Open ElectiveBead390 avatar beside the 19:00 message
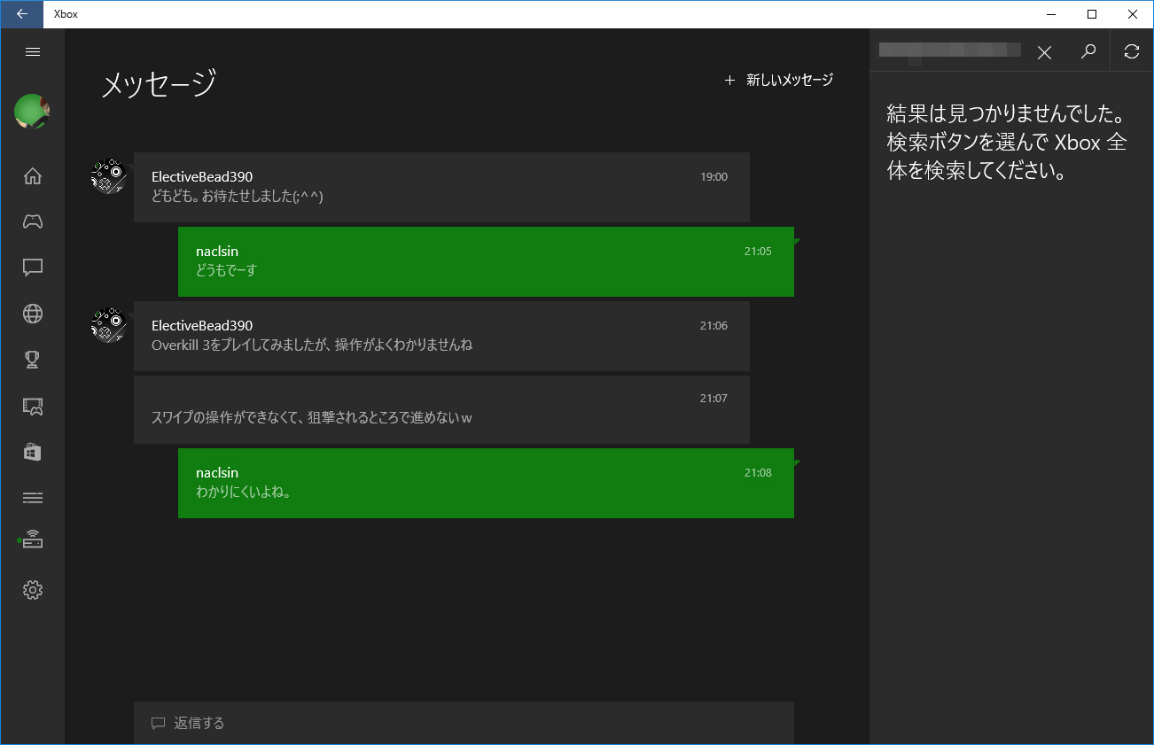This screenshot has height=745, width=1154. tap(108, 176)
